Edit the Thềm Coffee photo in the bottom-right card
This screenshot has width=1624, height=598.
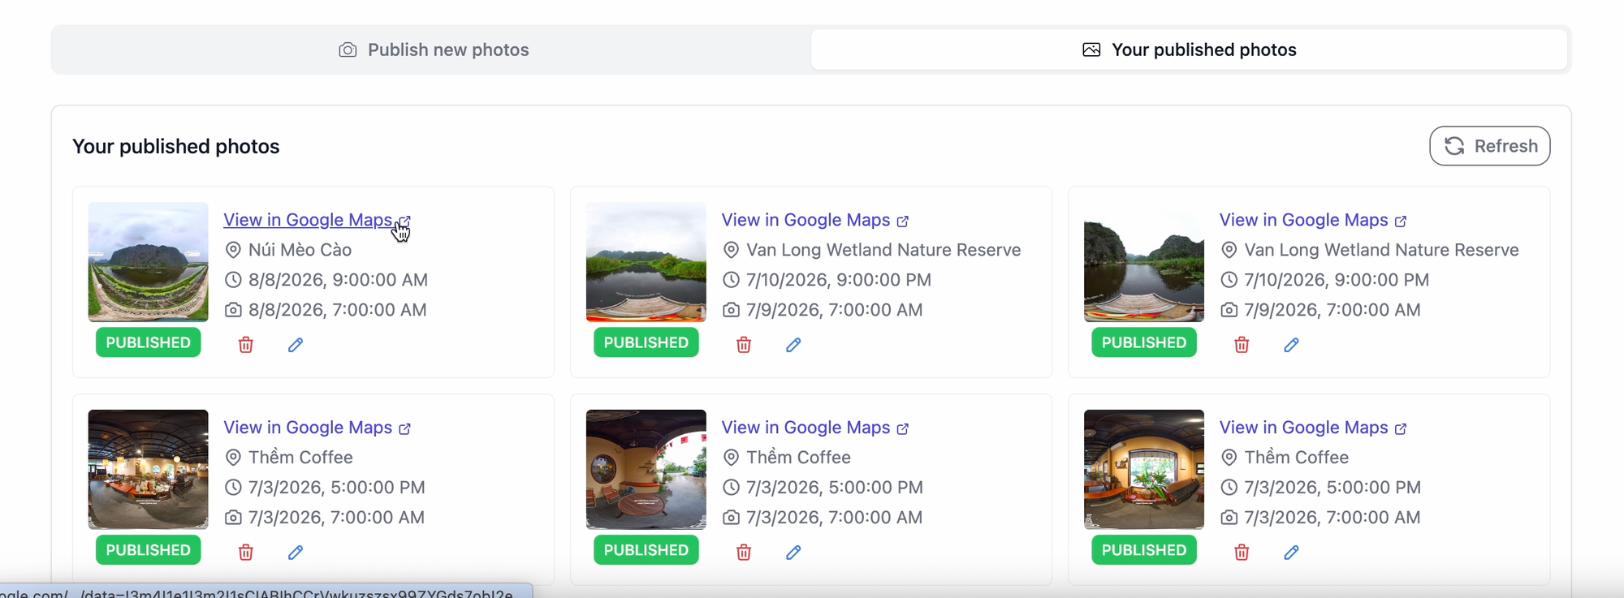click(1291, 553)
